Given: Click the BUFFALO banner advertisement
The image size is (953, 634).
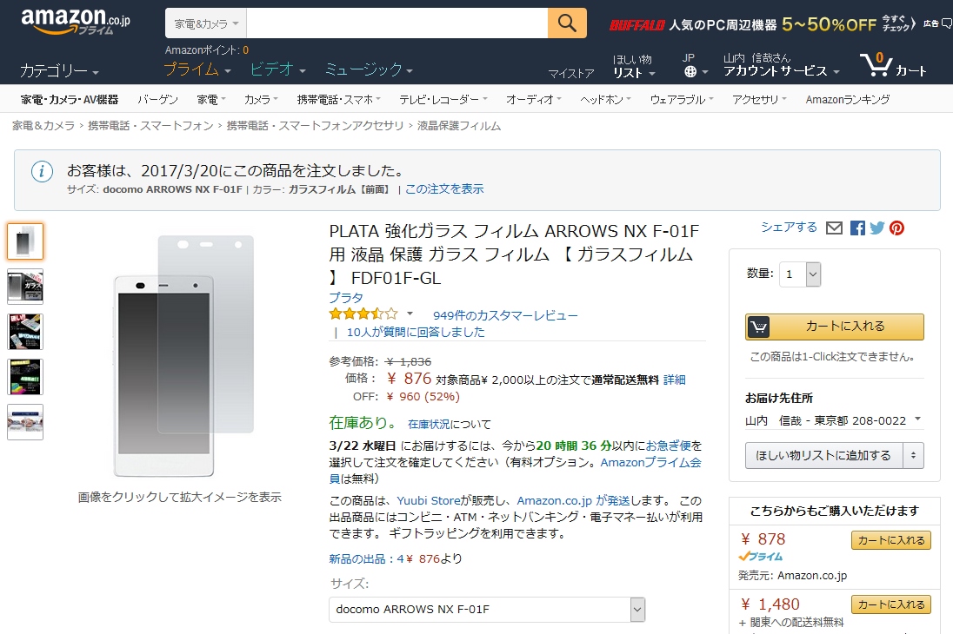Looking at the screenshot, I should pyautogui.click(x=762, y=24).
